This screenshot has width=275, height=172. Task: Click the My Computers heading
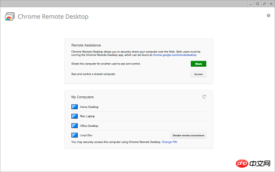[x=82, y=97]
